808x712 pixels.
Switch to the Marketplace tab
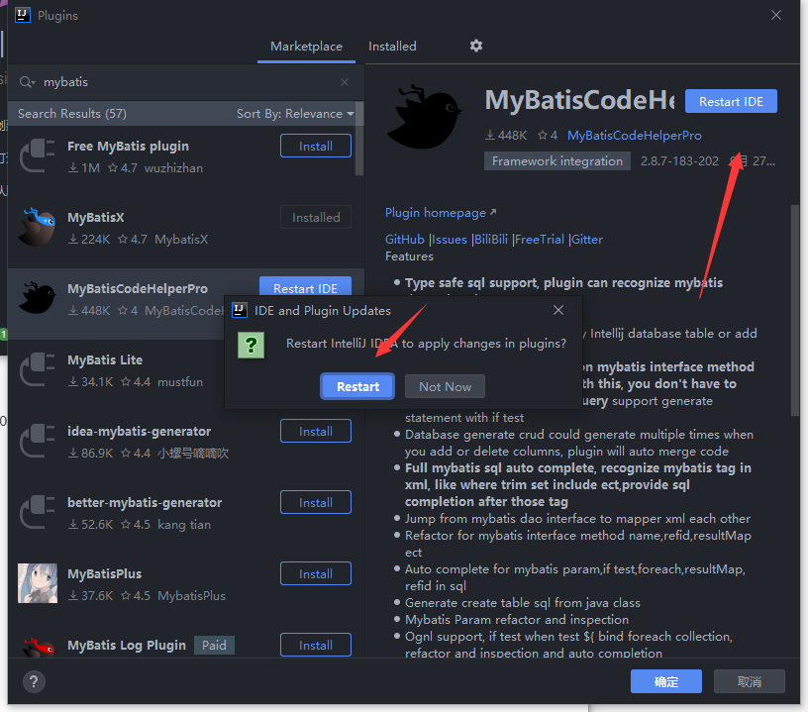click(x=306, y=47)
